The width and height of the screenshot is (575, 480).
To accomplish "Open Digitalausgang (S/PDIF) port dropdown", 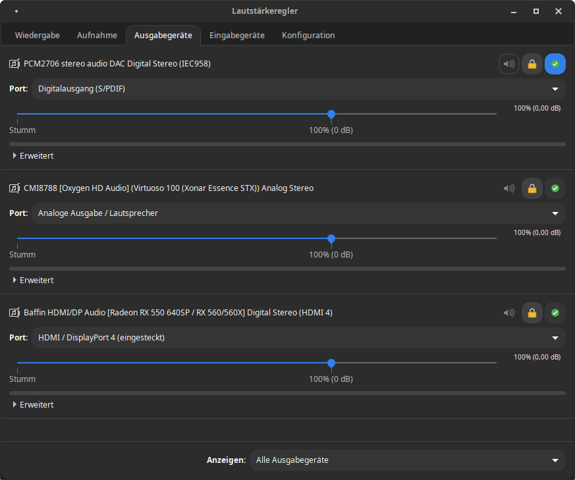I will pos(298,89).
